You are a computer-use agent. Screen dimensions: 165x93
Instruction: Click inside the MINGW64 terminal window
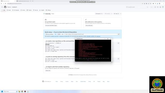[93, 50]
